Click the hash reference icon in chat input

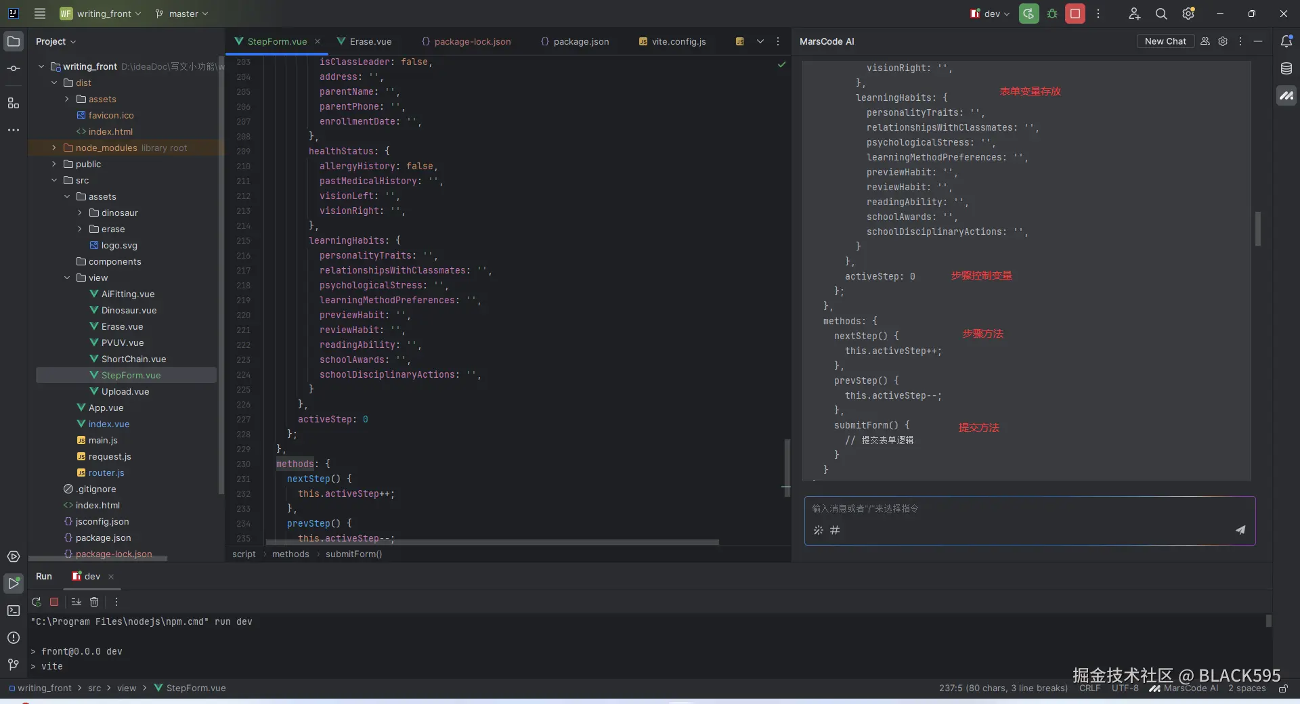(x=835, y=530)
